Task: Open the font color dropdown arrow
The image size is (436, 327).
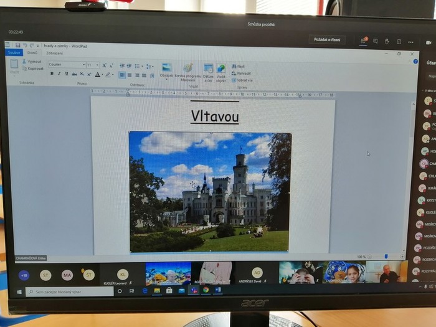Action: point(102,75)
